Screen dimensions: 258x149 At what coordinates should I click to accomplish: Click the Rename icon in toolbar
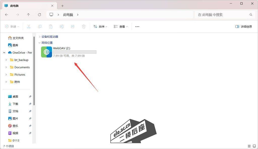(x=62, y=26)
